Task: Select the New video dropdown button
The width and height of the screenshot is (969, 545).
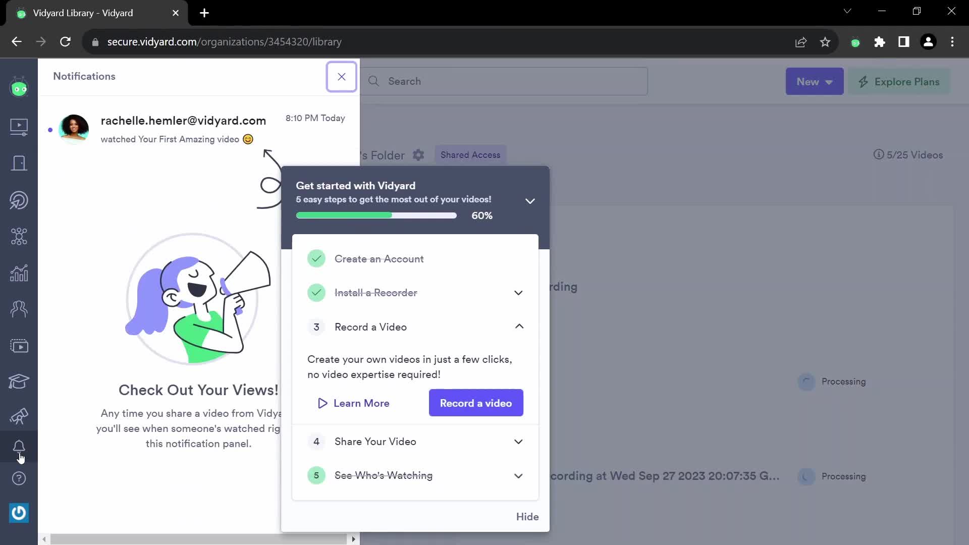Action: click(815, 81)
